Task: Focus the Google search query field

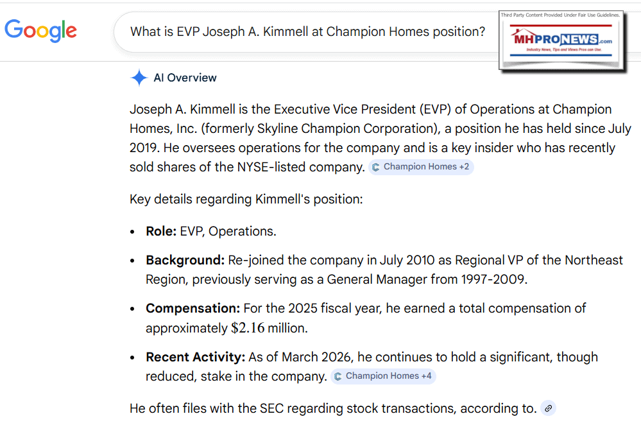Action: point(308,31)
